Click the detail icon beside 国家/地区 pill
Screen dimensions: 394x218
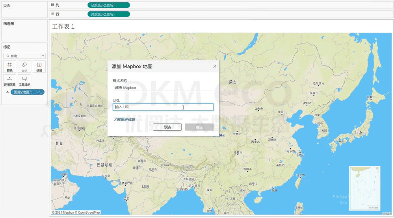coord(7,92)
